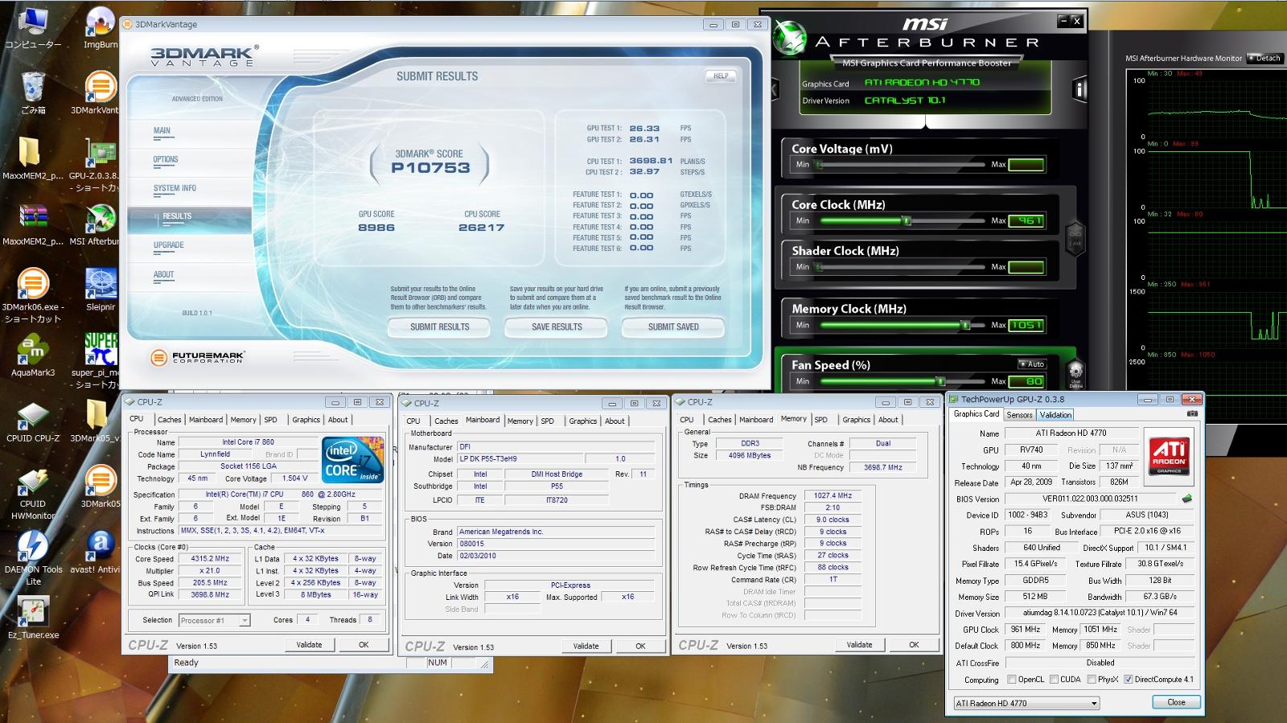Select the MaxxMEM2 WinRAR archive icon
The width and height of the screenshot is (1287, 723).
(32, 225)
